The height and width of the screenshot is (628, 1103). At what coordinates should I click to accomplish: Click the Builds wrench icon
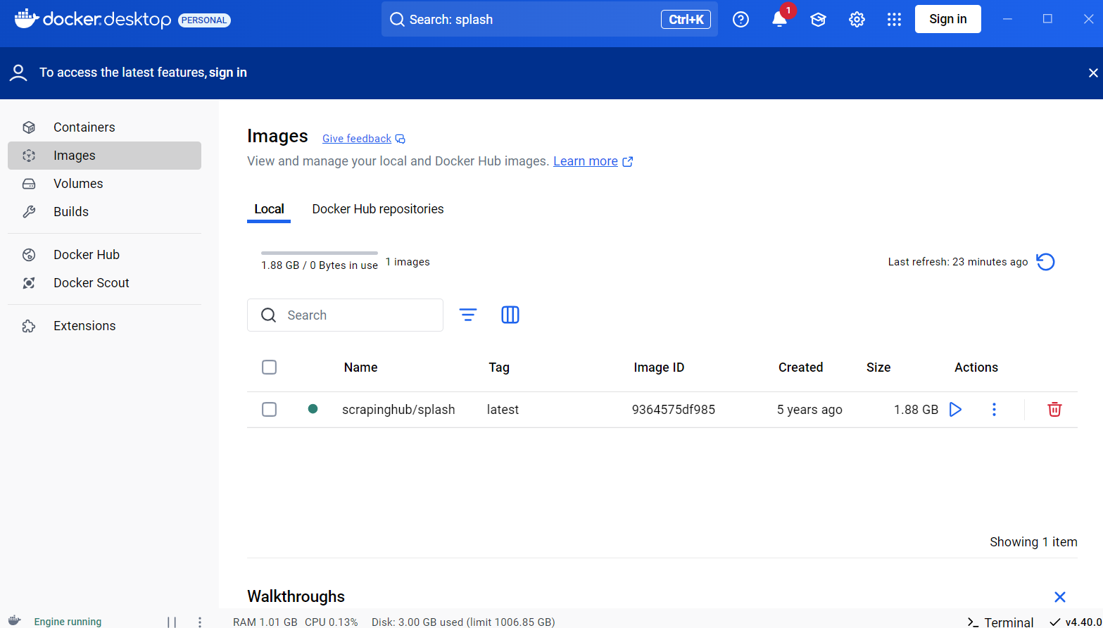[x=29, y=212]
